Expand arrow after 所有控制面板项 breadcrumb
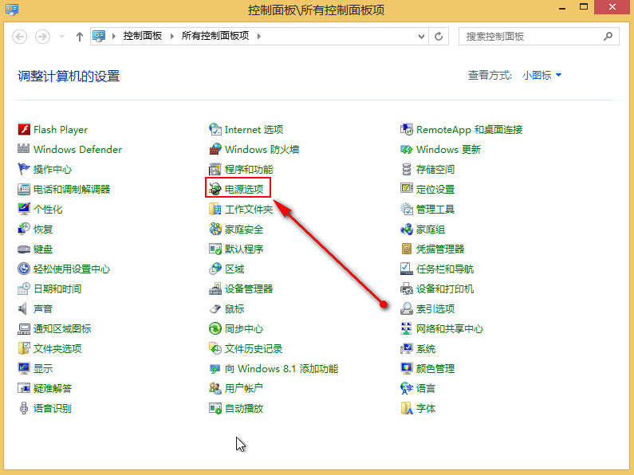 (259, 37)
